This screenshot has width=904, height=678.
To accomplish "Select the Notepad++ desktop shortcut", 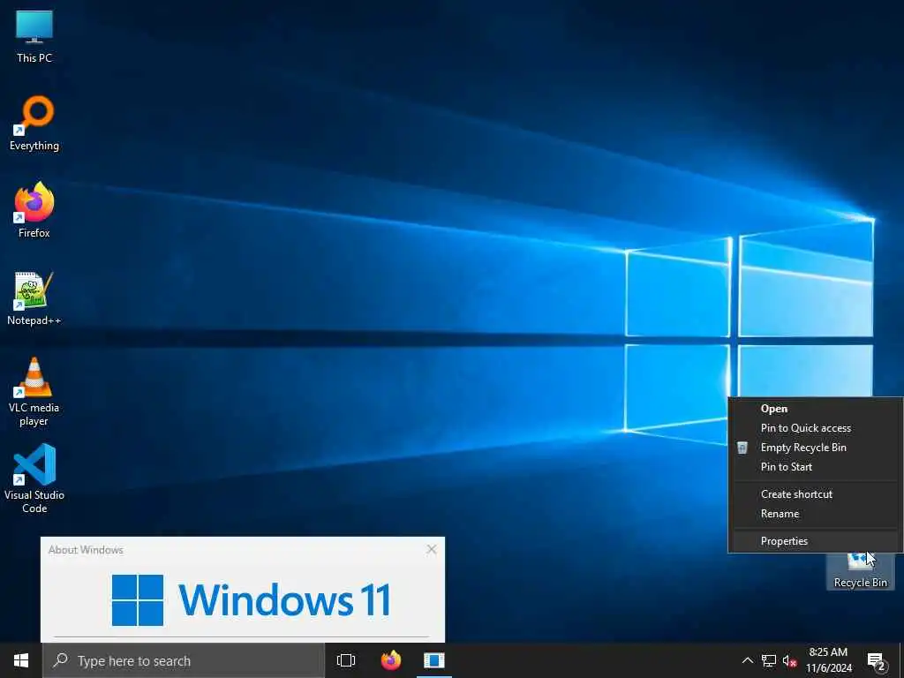I will coord(34,298).
